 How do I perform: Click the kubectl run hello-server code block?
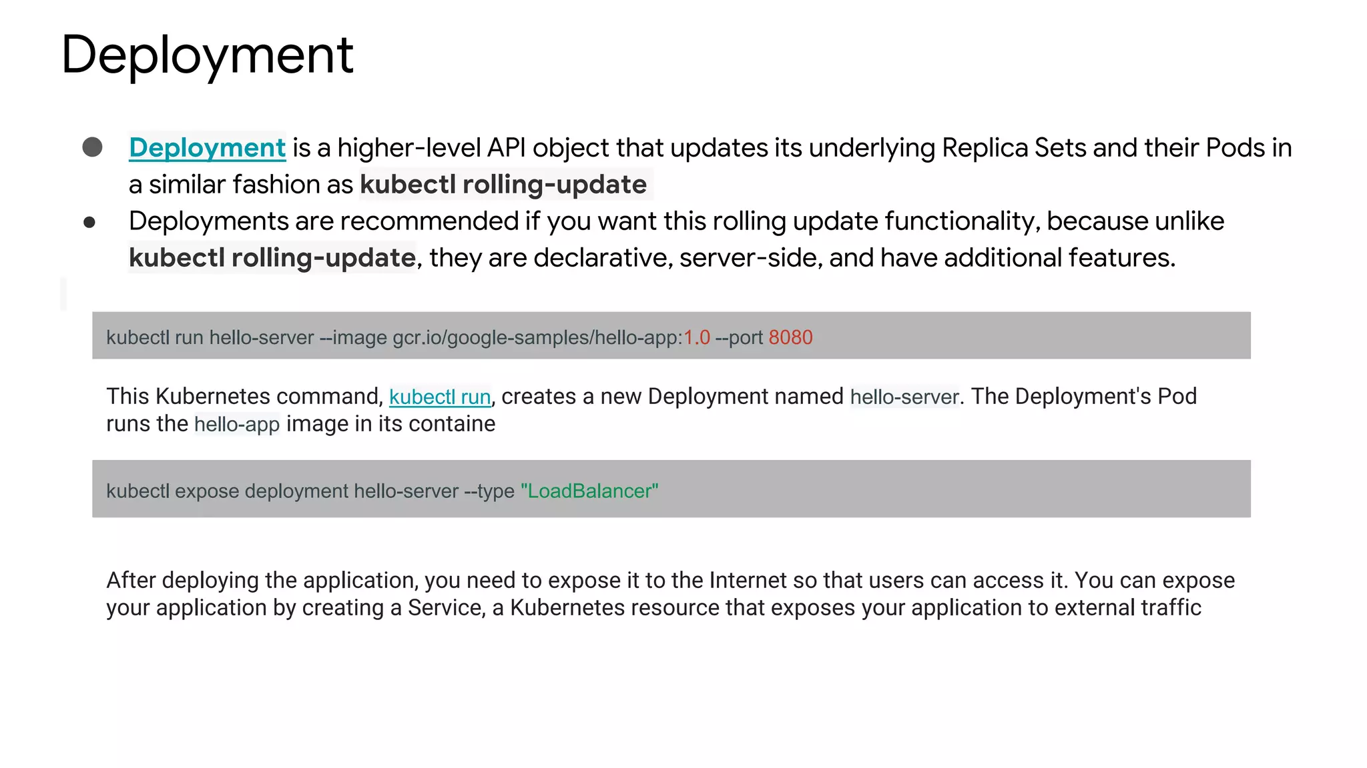click(670, 336)
